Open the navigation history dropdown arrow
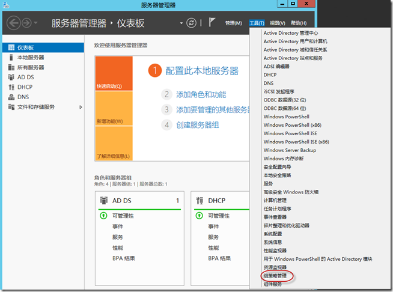 [x=35, y=23]
